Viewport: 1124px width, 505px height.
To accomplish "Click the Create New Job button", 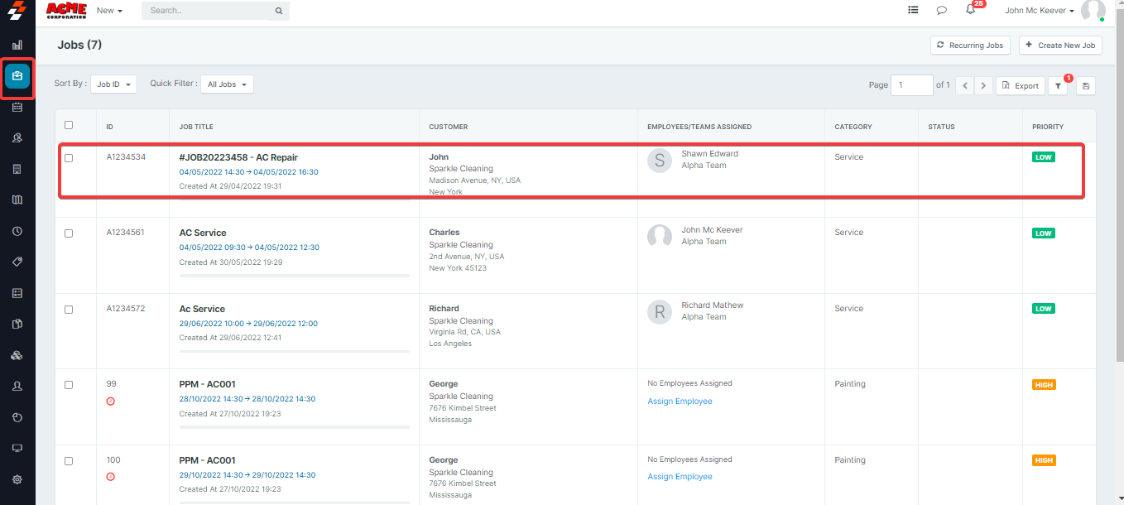I will (x=1060, y=46).
